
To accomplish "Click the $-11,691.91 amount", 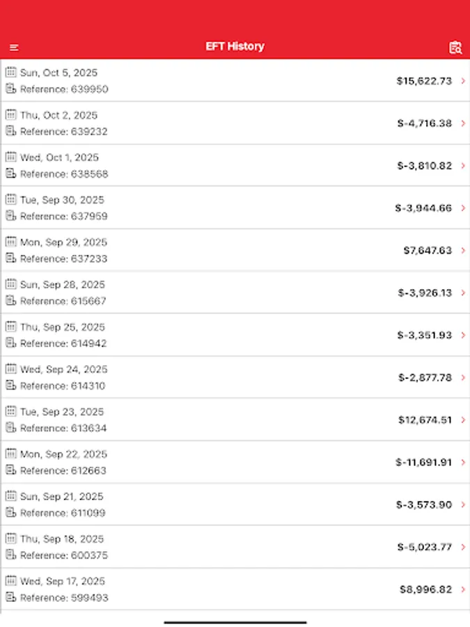I will 423,462.
